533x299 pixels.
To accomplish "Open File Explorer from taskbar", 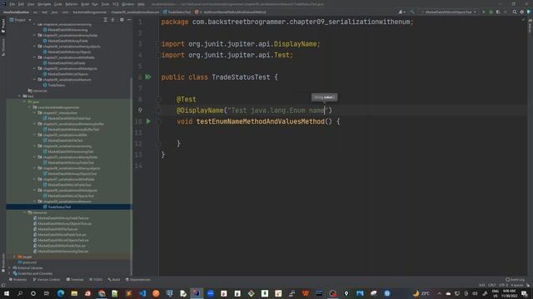I will click(74, 293).
